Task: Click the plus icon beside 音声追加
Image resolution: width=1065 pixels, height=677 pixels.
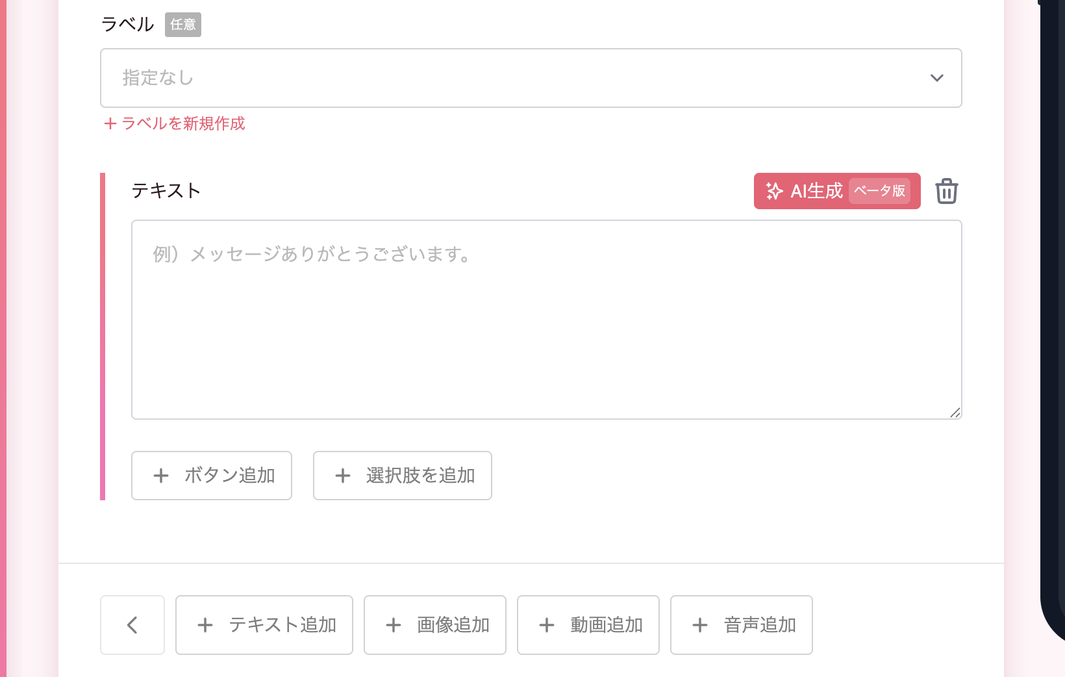Action: 700,625
